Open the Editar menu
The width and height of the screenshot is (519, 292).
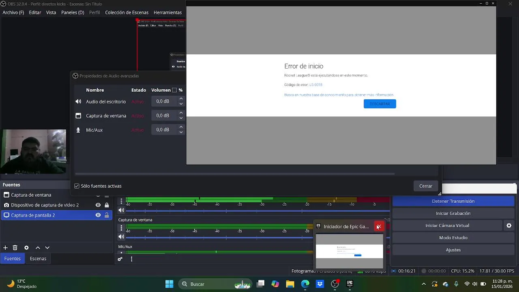pos(35,13)
